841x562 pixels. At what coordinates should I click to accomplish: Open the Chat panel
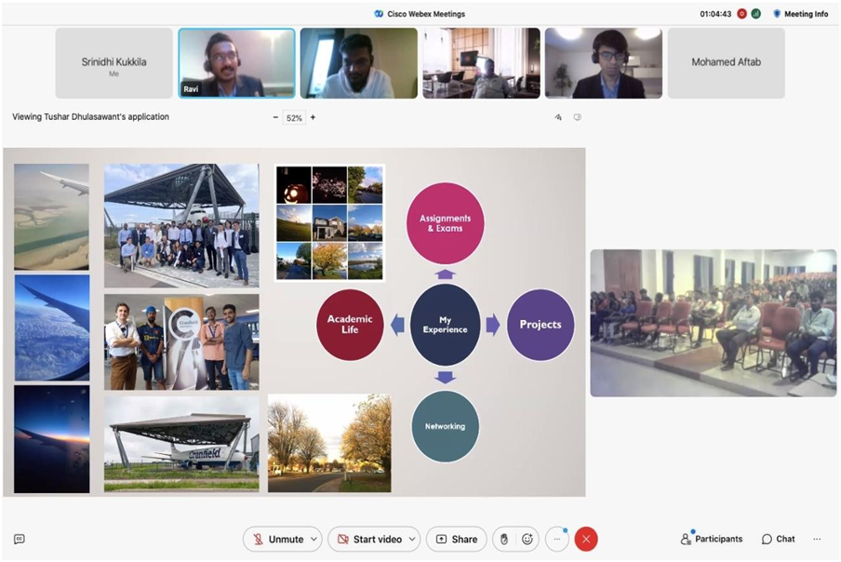coord(779,539)
